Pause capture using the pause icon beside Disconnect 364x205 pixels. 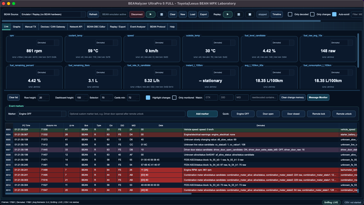(162, 14)
